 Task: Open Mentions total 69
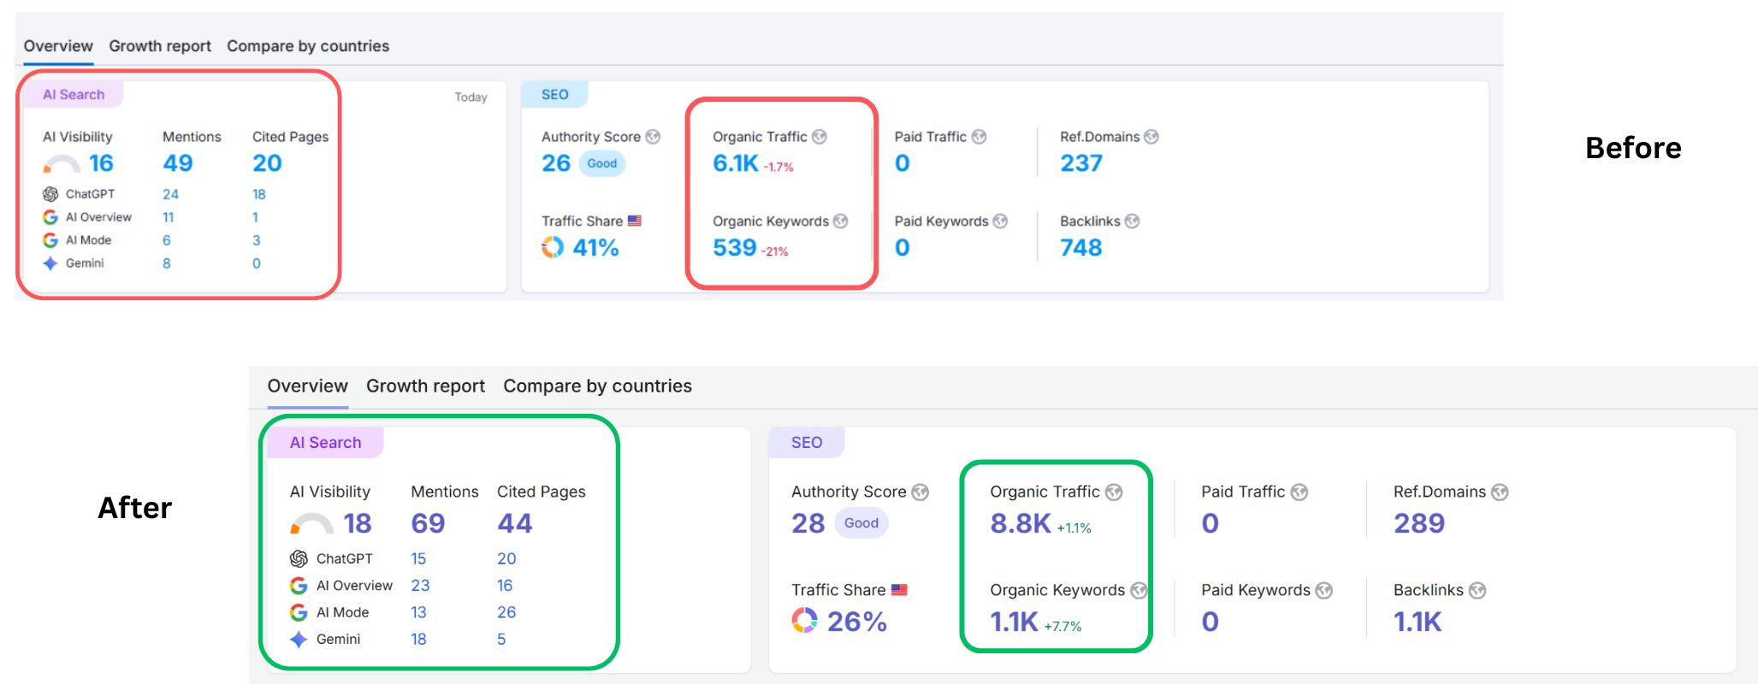[428, 523]
